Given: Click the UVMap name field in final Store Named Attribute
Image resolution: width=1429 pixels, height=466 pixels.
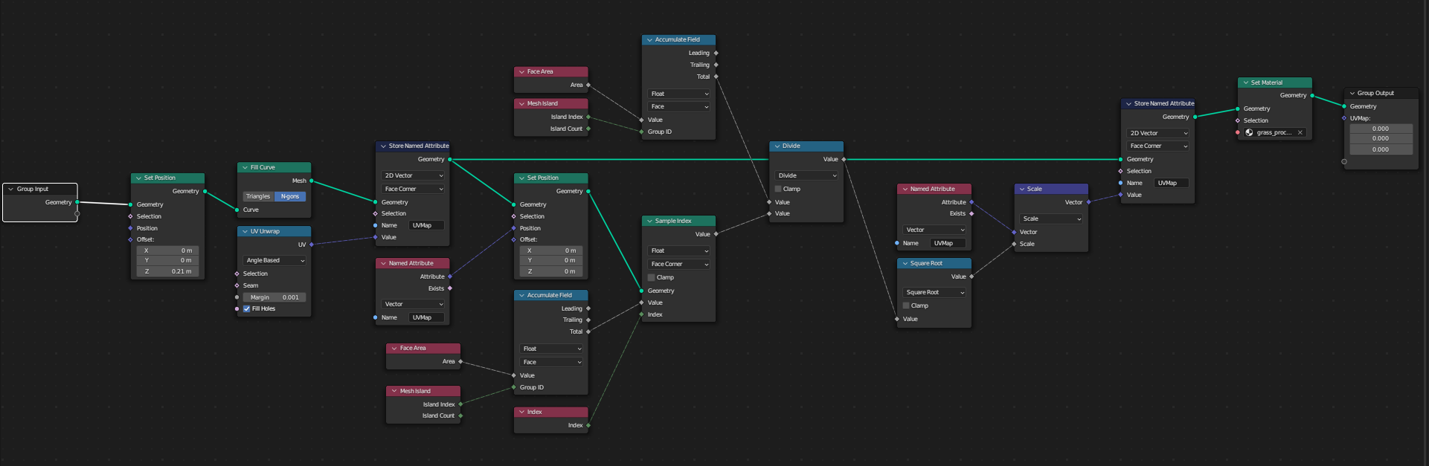Looking at the screenshot, I should [1171, 183].
